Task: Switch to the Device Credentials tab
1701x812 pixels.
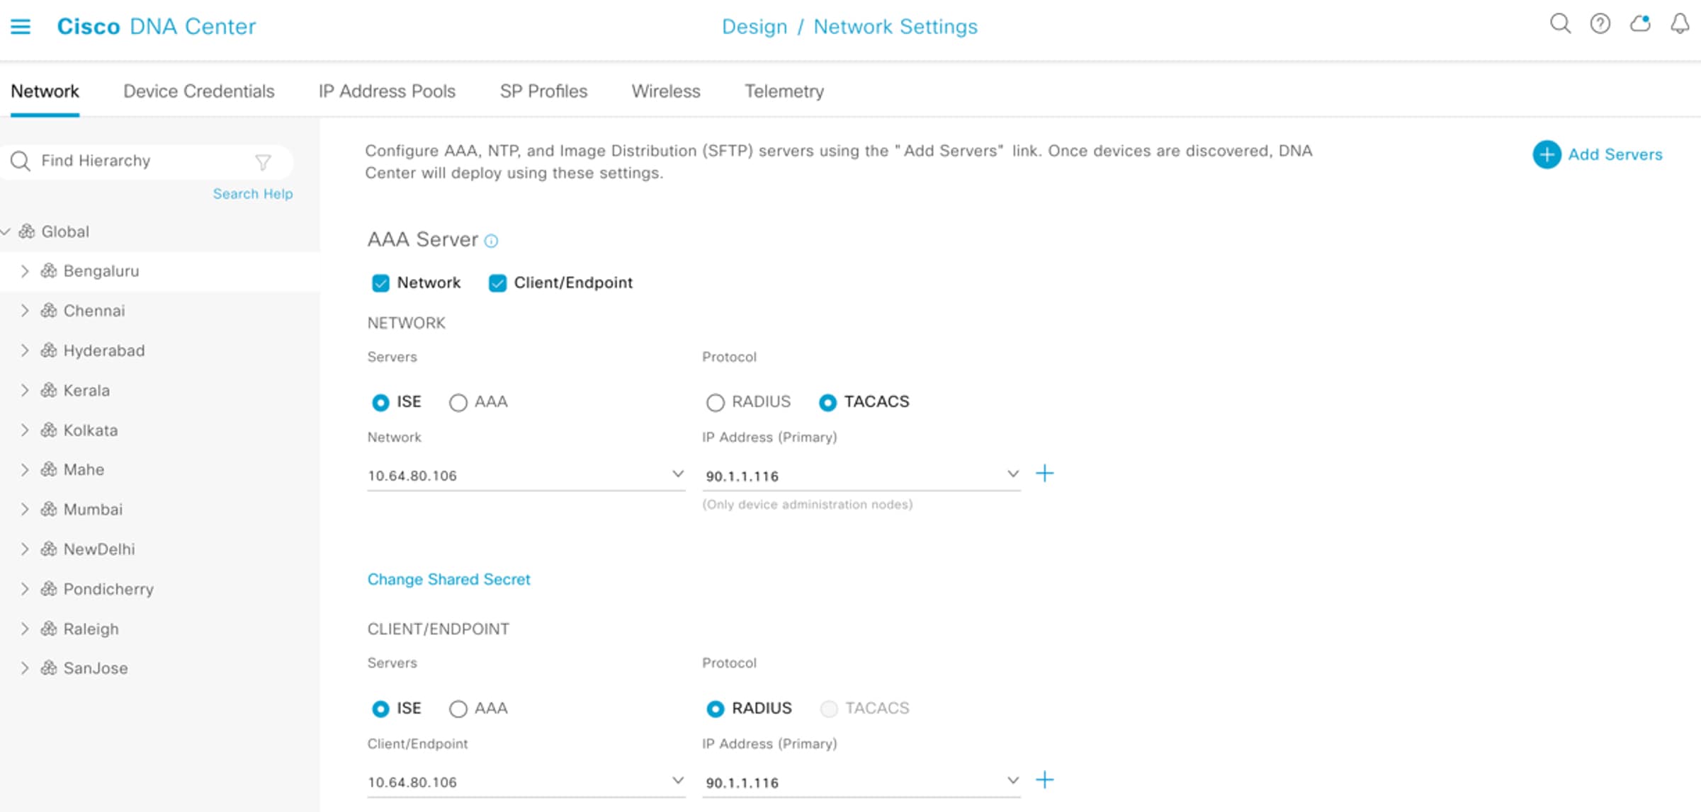Action: click(x=198, y=91)
